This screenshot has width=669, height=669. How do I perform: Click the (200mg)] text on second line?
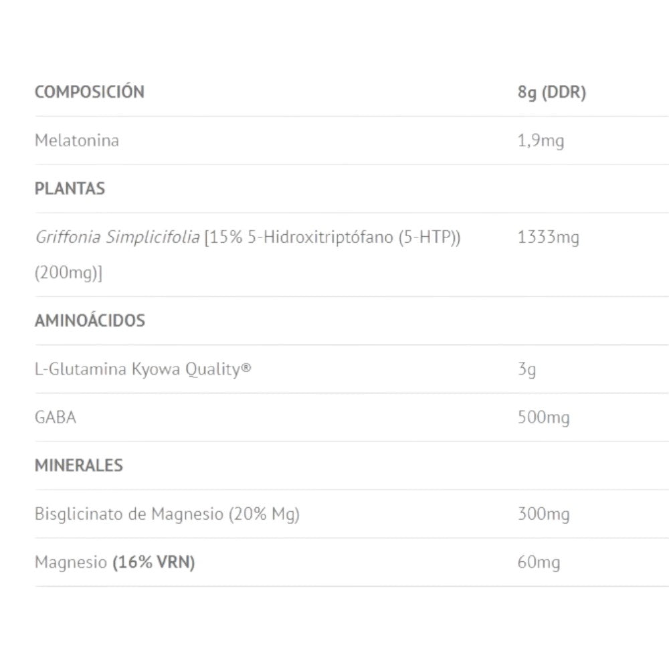click(68, 273)
